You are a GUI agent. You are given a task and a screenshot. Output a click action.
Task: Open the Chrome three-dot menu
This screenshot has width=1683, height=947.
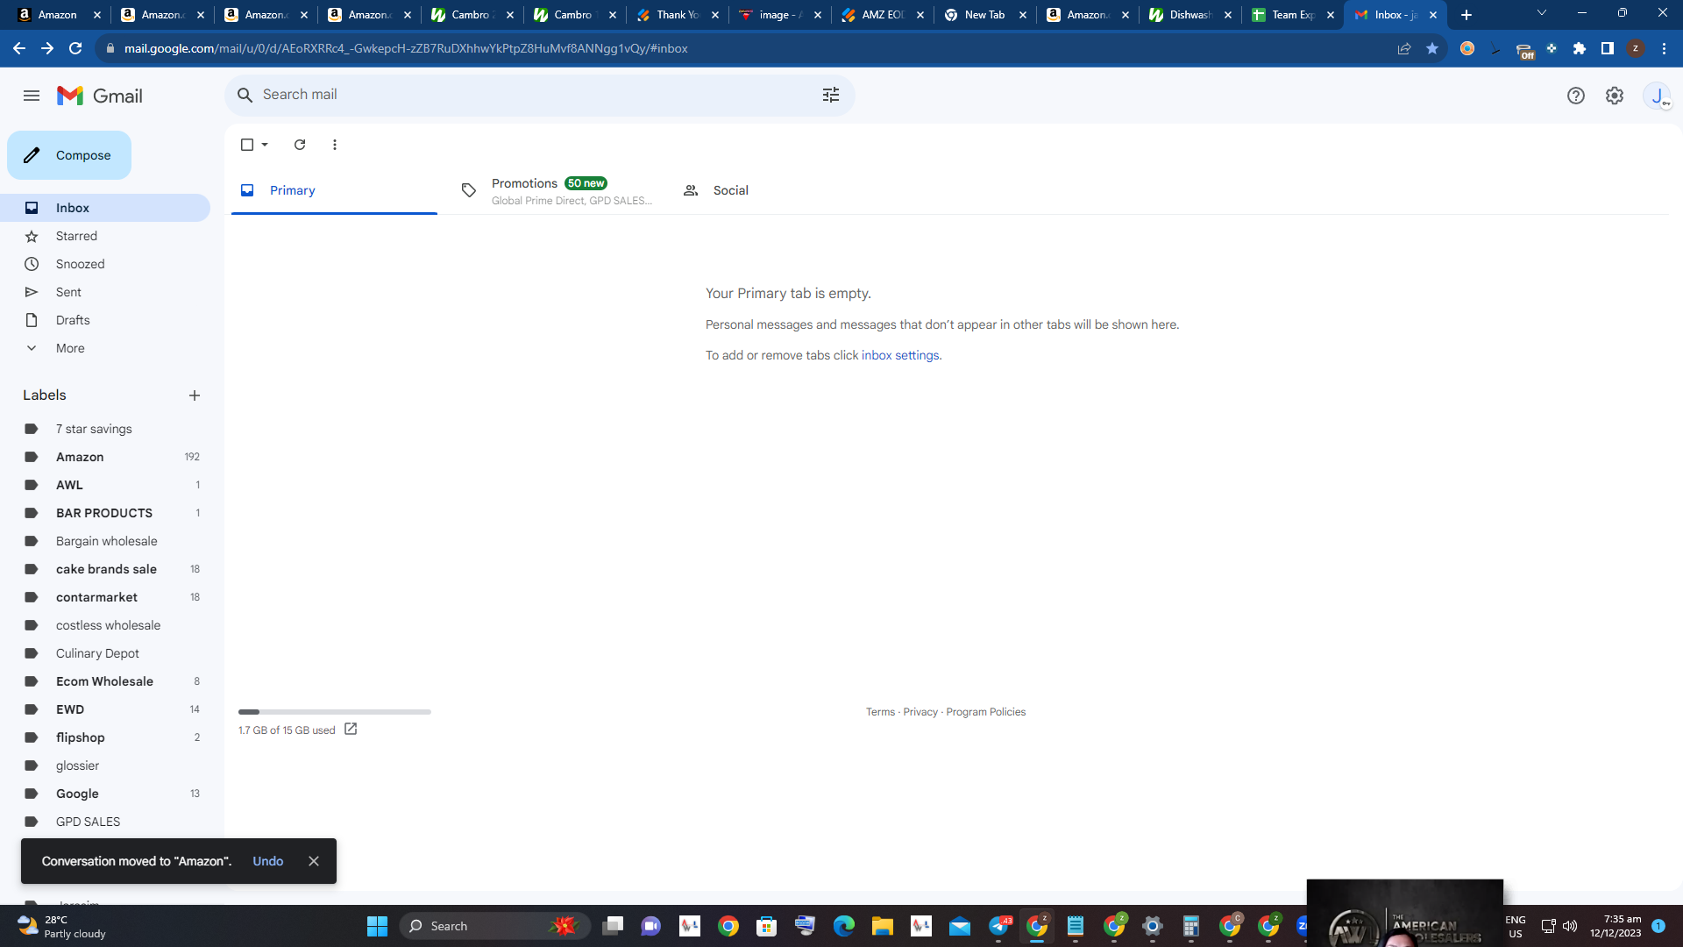[x=1664, y=48]
